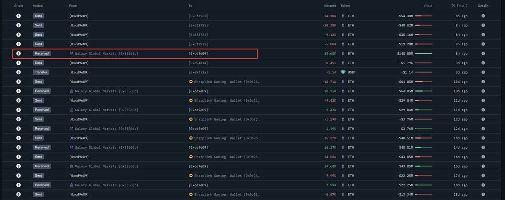Open details info icon for USDT transfer row

[x=483, y=72]
